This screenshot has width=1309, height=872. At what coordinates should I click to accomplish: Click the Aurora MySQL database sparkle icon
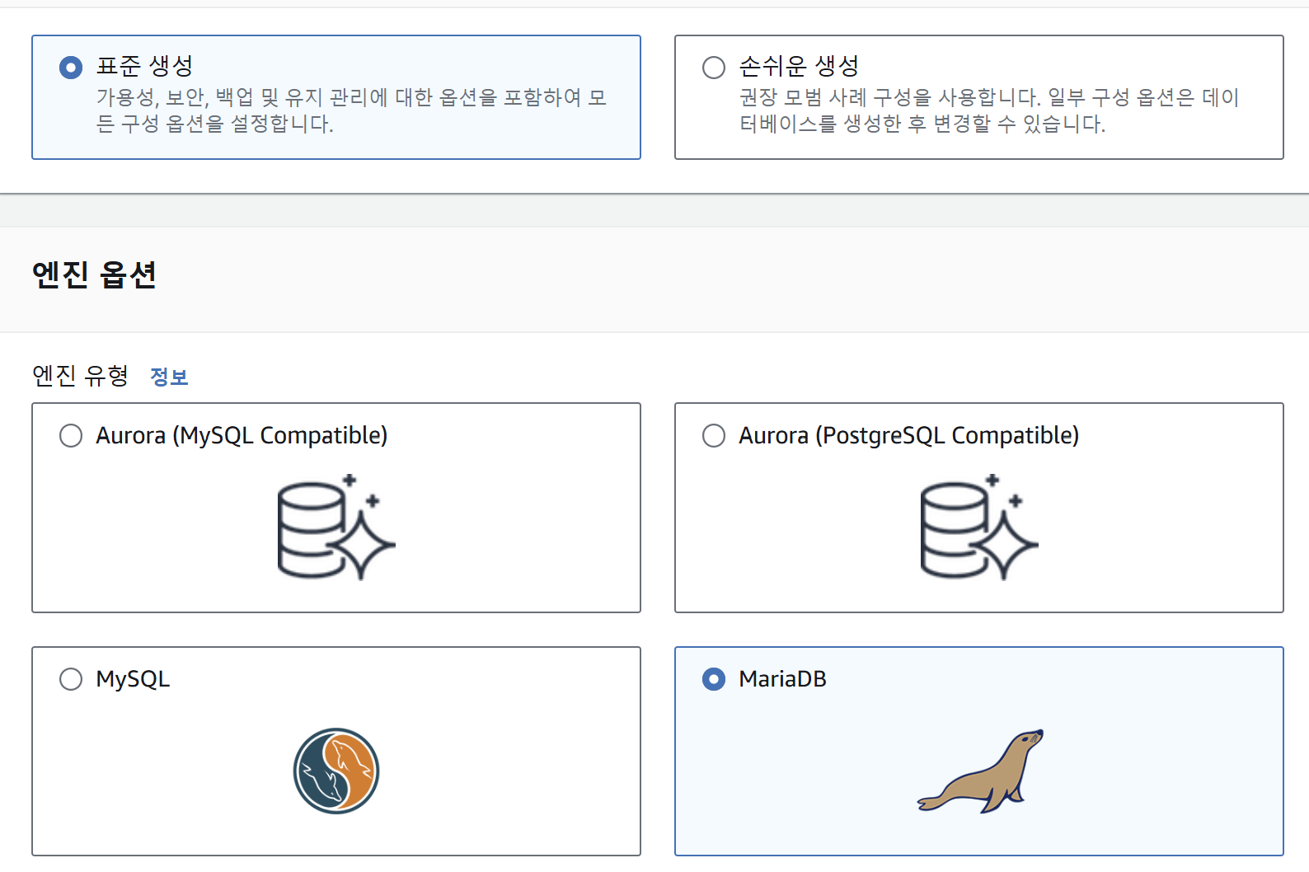point(336,527)
